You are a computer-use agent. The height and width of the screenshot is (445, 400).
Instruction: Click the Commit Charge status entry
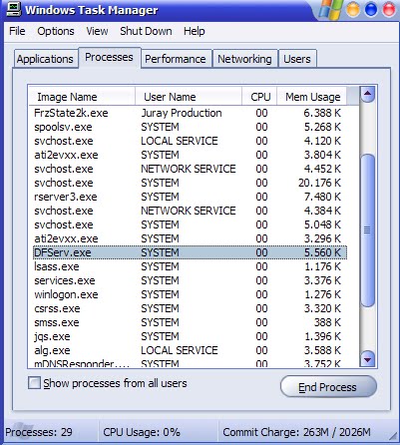tap(296, 432)
